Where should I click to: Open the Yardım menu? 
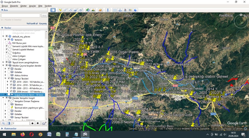pyautogui.click(x=48, y=6)
